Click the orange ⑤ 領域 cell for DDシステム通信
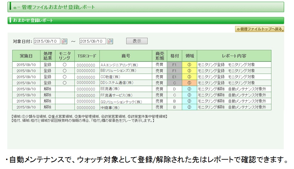Image resolution: width=294 pixels, height=169 pixels. pyautogui.click(x=189, y=83)
